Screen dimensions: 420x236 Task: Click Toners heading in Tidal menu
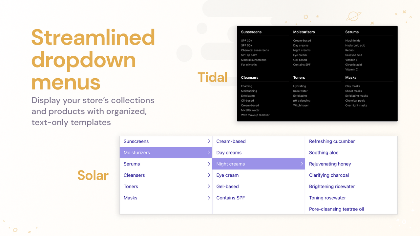299,78
